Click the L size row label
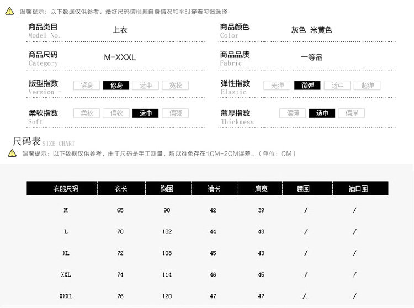 tap(66, 232)
